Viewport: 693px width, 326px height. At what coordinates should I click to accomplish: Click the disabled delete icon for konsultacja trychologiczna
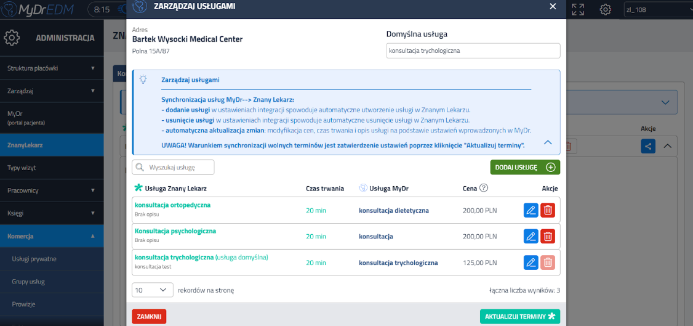pyautogui.click(x=548, y=263)
